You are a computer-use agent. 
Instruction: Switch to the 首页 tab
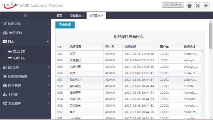point(59,16)
